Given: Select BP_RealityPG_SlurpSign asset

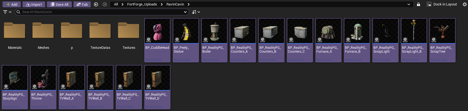Looking at the screenshot, I should point(15,87).
